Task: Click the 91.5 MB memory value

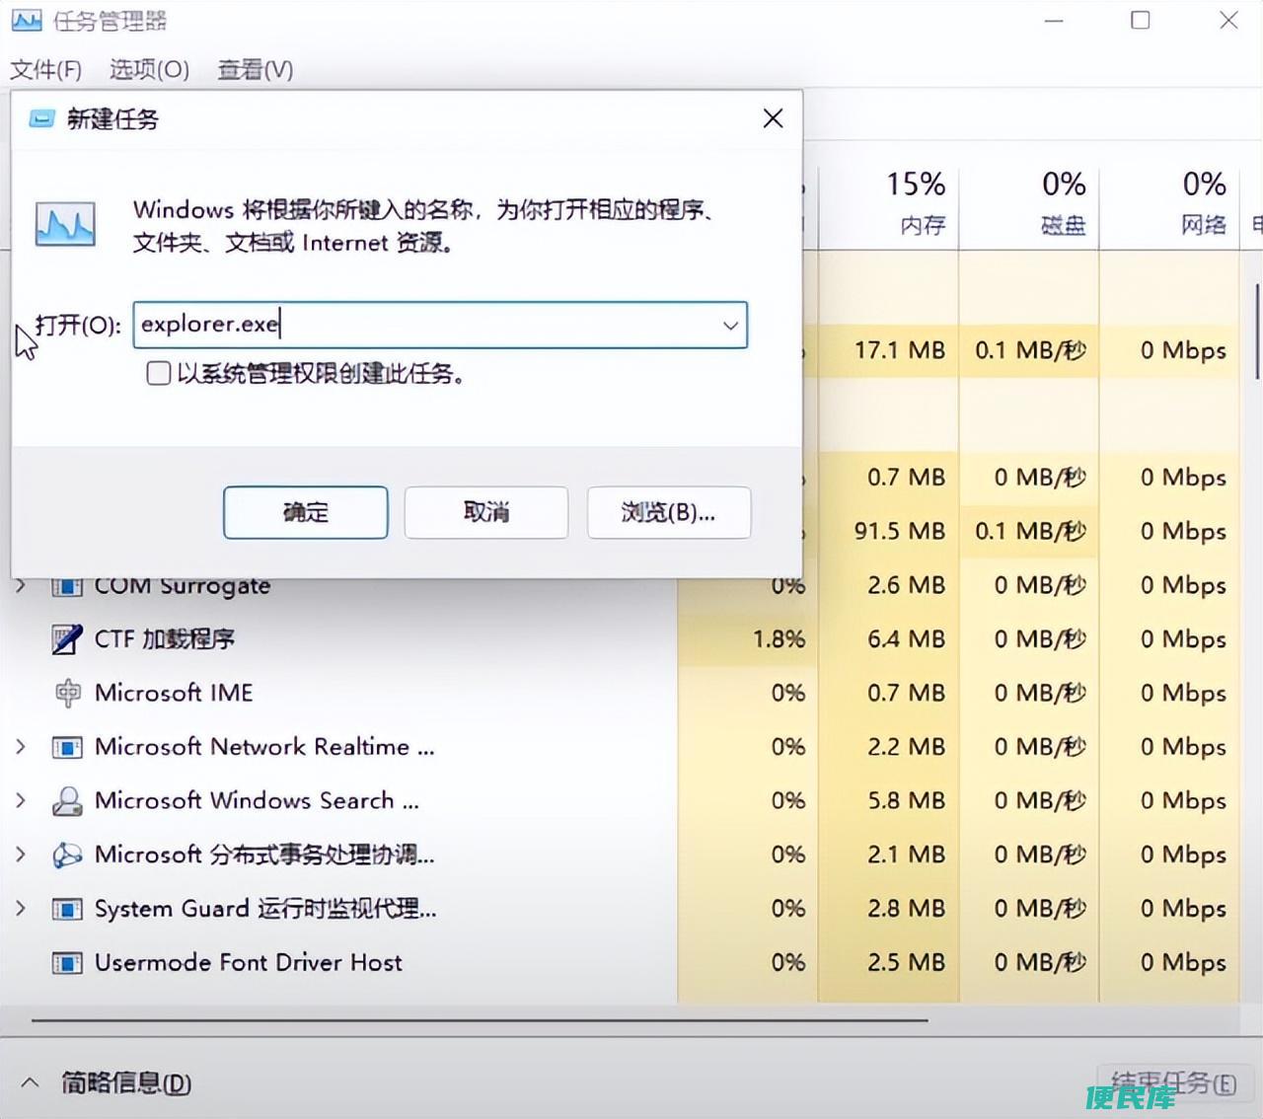Action: tap(900, 531)
